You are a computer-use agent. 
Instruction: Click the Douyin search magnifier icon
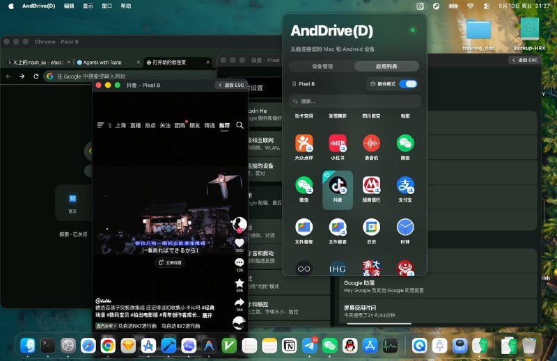[x=240, y=125]
